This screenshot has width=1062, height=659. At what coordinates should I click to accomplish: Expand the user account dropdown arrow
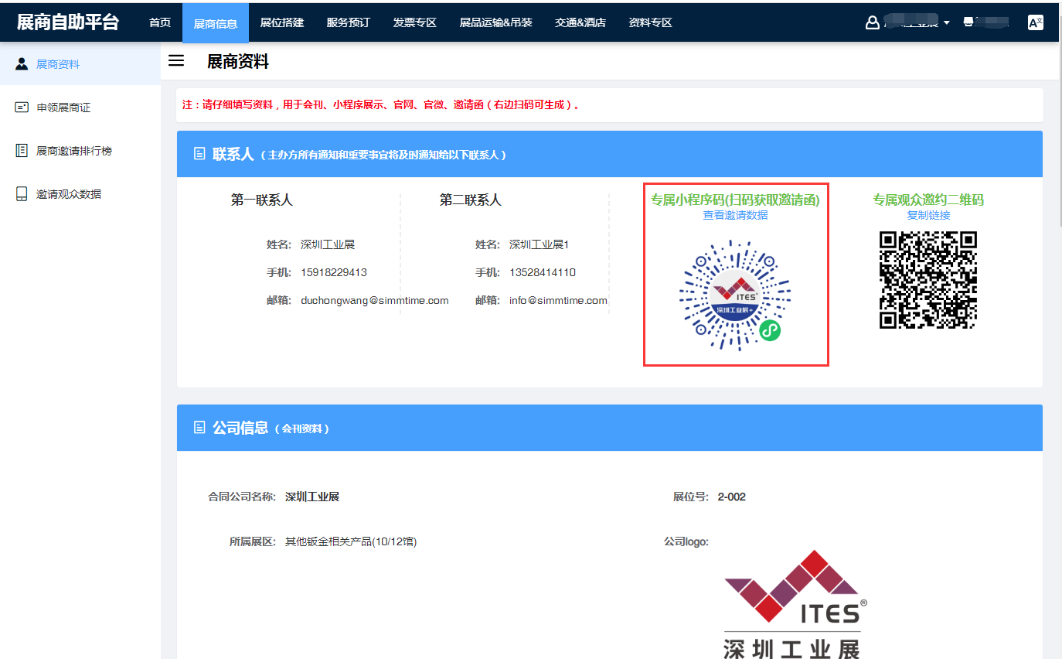point(946,23)
